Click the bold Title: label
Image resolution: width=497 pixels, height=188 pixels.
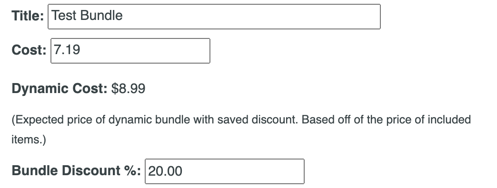pyautogui.click(x=28, y=16)
